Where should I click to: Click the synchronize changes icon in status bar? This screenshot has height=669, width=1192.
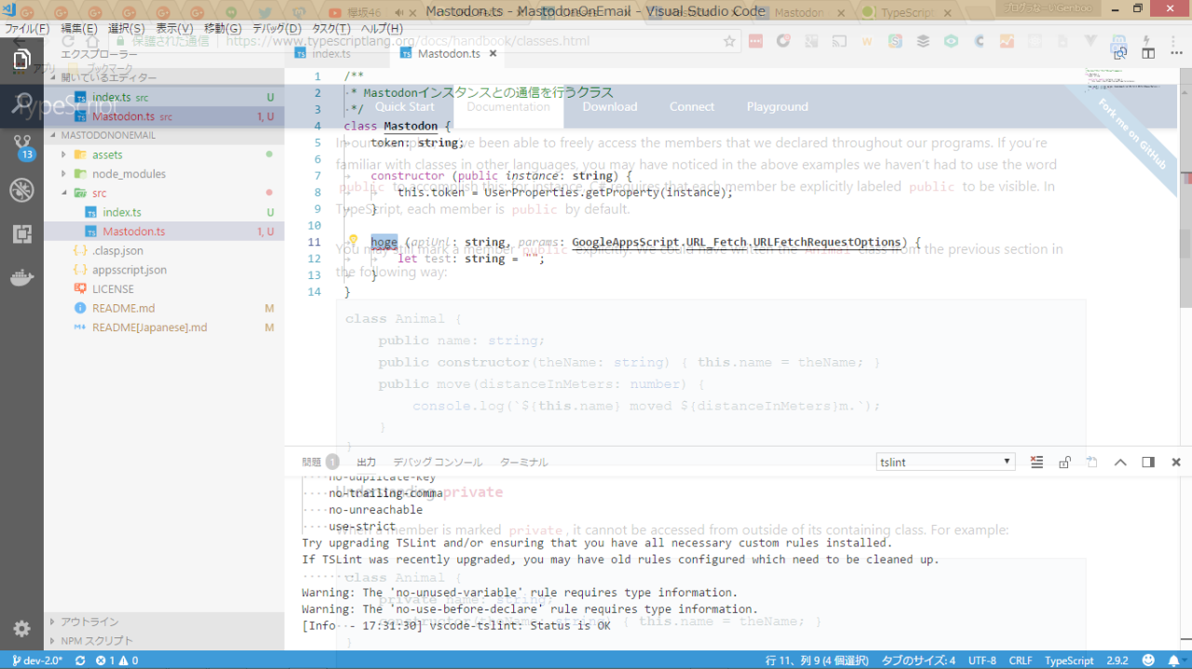pos(80,661)
